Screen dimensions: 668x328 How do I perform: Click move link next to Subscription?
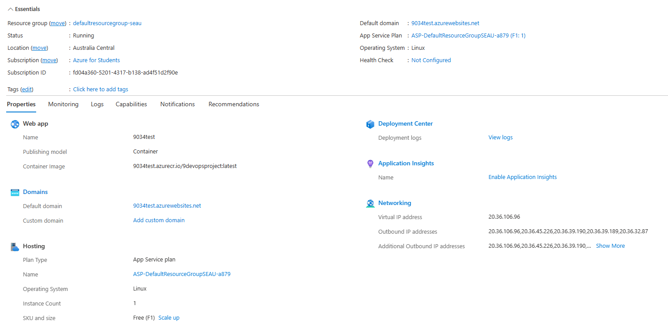49,60
